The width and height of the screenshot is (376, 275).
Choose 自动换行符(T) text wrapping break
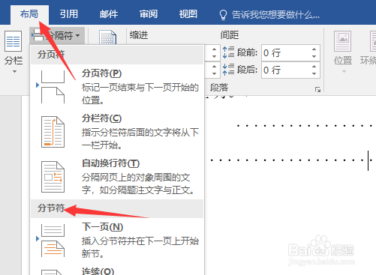pyautogui.click(x=117, y=176)
